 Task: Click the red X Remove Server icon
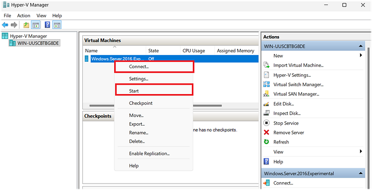(267, 133)
